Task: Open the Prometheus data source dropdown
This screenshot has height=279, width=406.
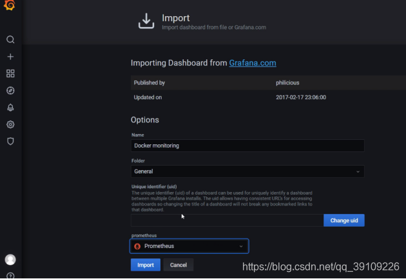Action: click(x=189, y=246)
